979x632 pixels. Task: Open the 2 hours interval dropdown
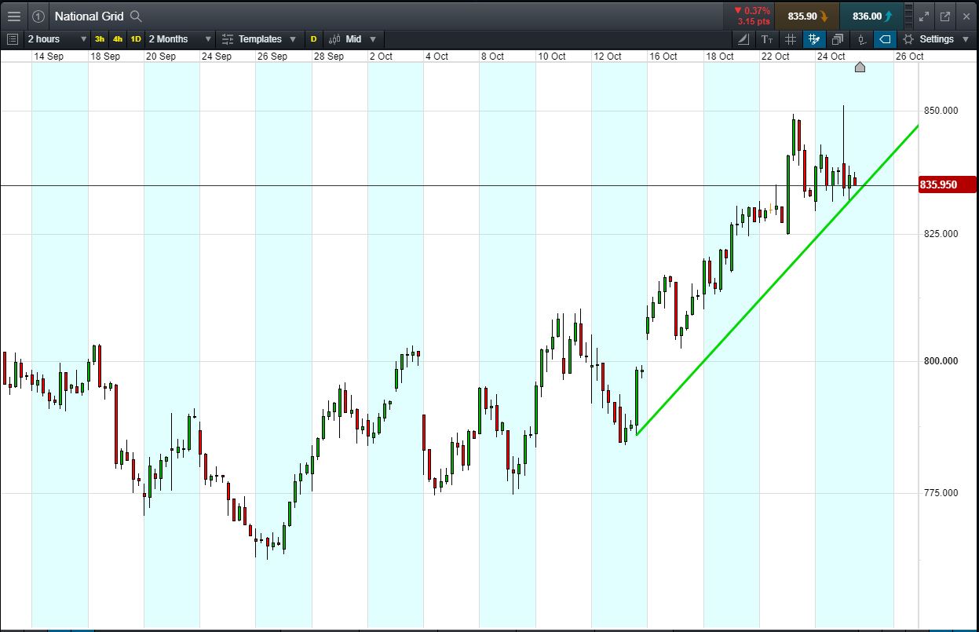[x=57, y=38]
